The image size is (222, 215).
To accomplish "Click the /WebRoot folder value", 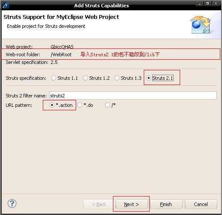I will point(61,55).
